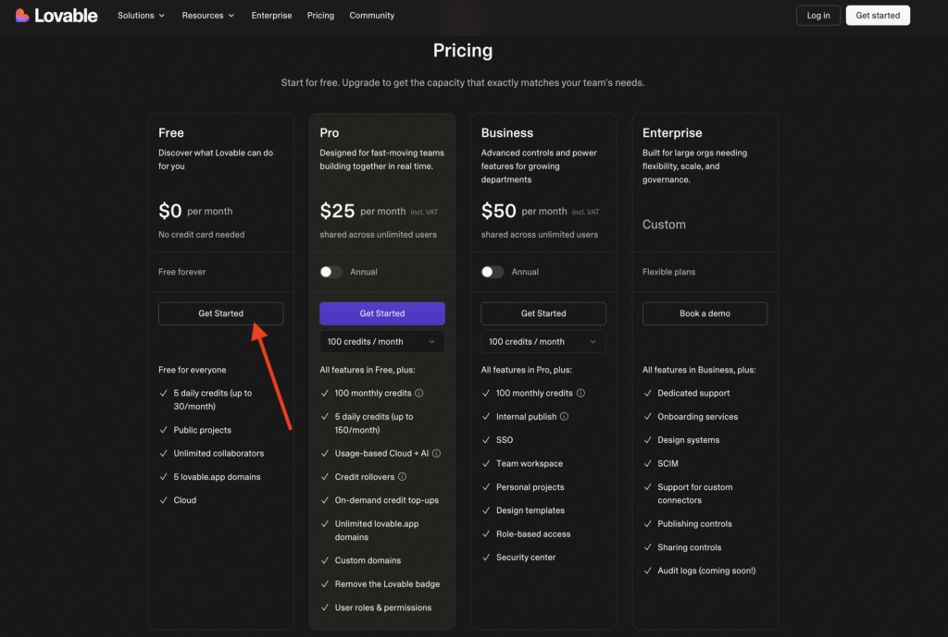948x637 pixels.
Task: Expand the Resources menu
Action: tap(208, 16)
